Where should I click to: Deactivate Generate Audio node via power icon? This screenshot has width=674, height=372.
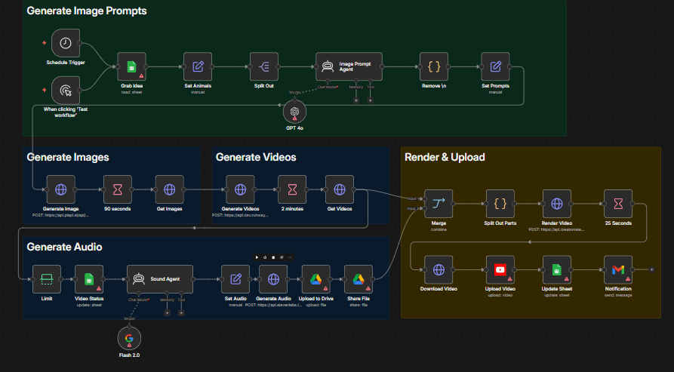click(265, 257)
